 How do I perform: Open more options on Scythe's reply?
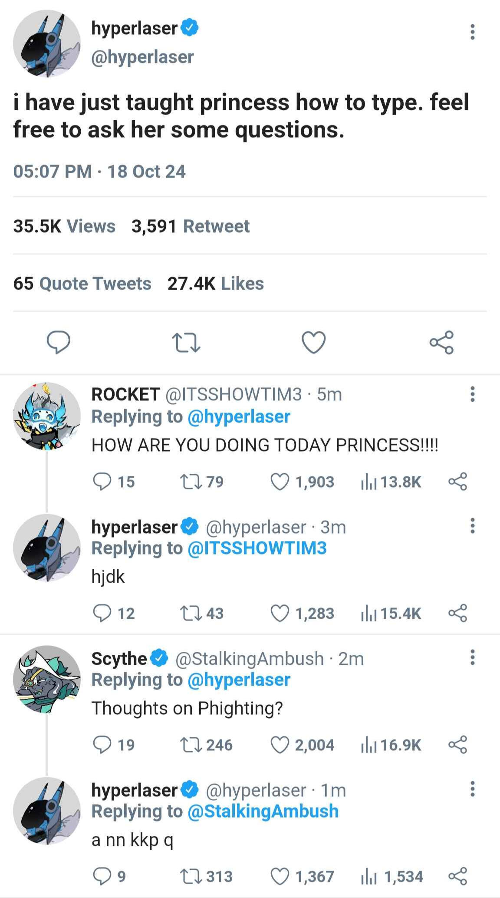[472, 657]
